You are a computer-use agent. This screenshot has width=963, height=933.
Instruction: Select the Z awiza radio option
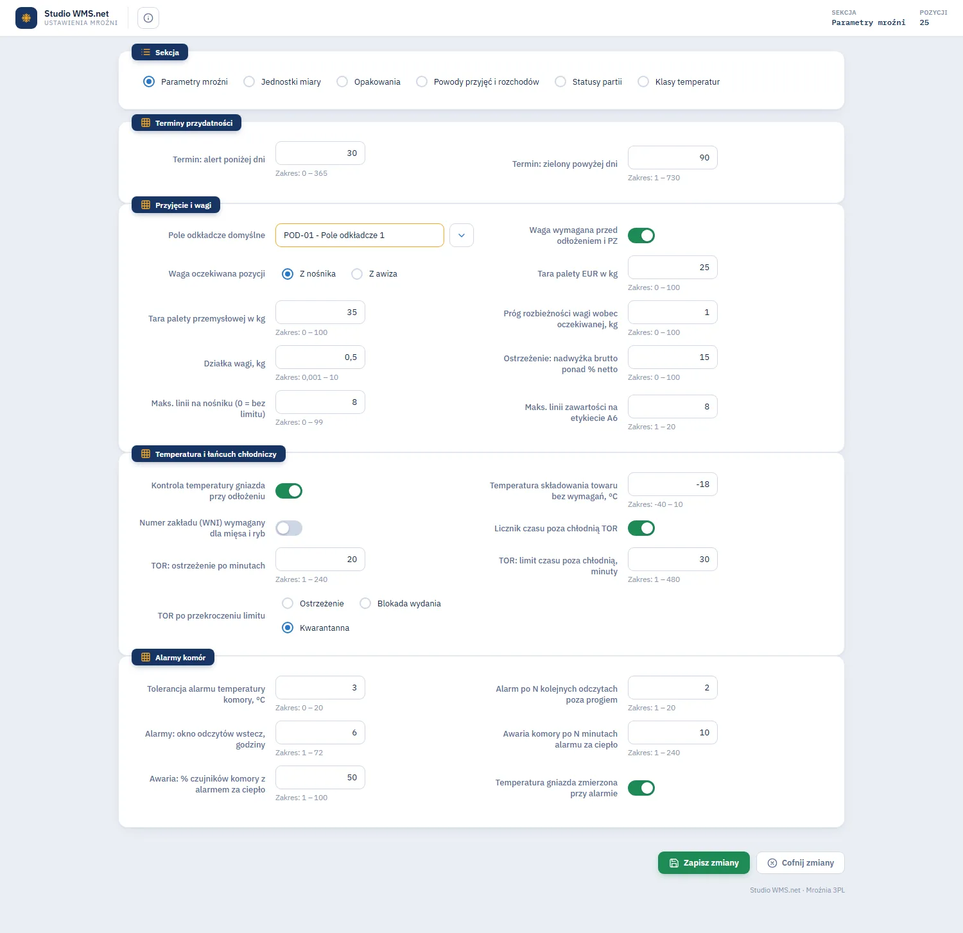click(357, 274)
